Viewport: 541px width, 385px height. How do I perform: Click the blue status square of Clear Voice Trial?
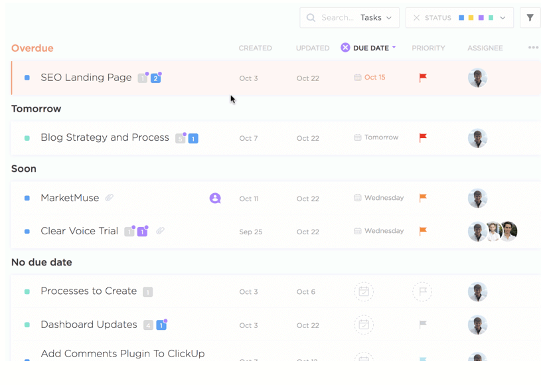[x=27, y=231]
